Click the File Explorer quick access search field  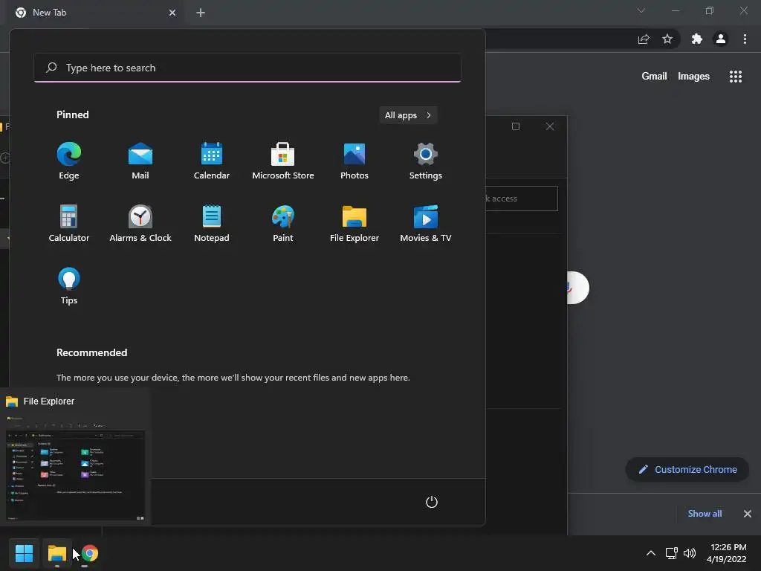click(x=521, y=199)
